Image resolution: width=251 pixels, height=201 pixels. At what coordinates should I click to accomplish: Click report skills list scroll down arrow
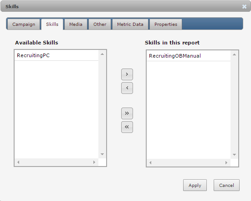(234, 155)
